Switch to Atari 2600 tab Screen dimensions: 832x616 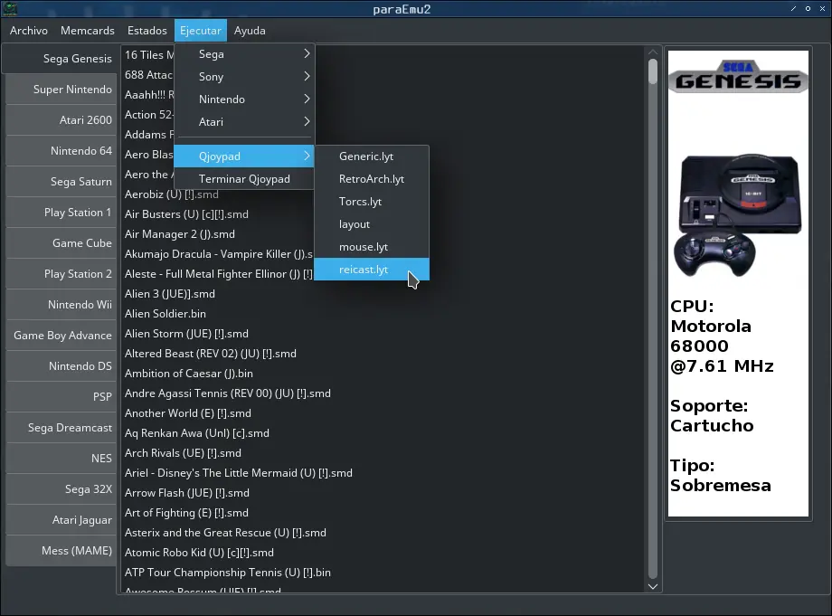point(61,120)
